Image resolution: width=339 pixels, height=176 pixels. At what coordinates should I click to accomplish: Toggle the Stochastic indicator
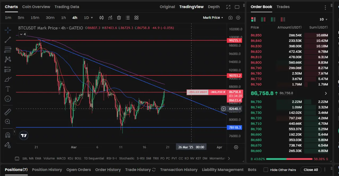pyautogui.click(x=127, y=158)
